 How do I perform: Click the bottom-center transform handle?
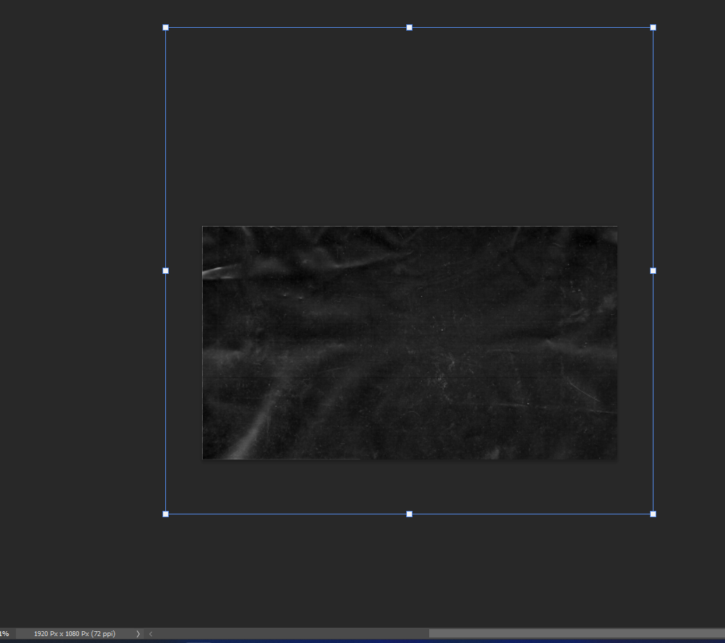click(409, 514)
